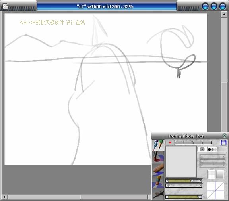The width and height of the screenshot is (229, 201).
Task: Select the airbrush tool icon
Action: point(158,194)
